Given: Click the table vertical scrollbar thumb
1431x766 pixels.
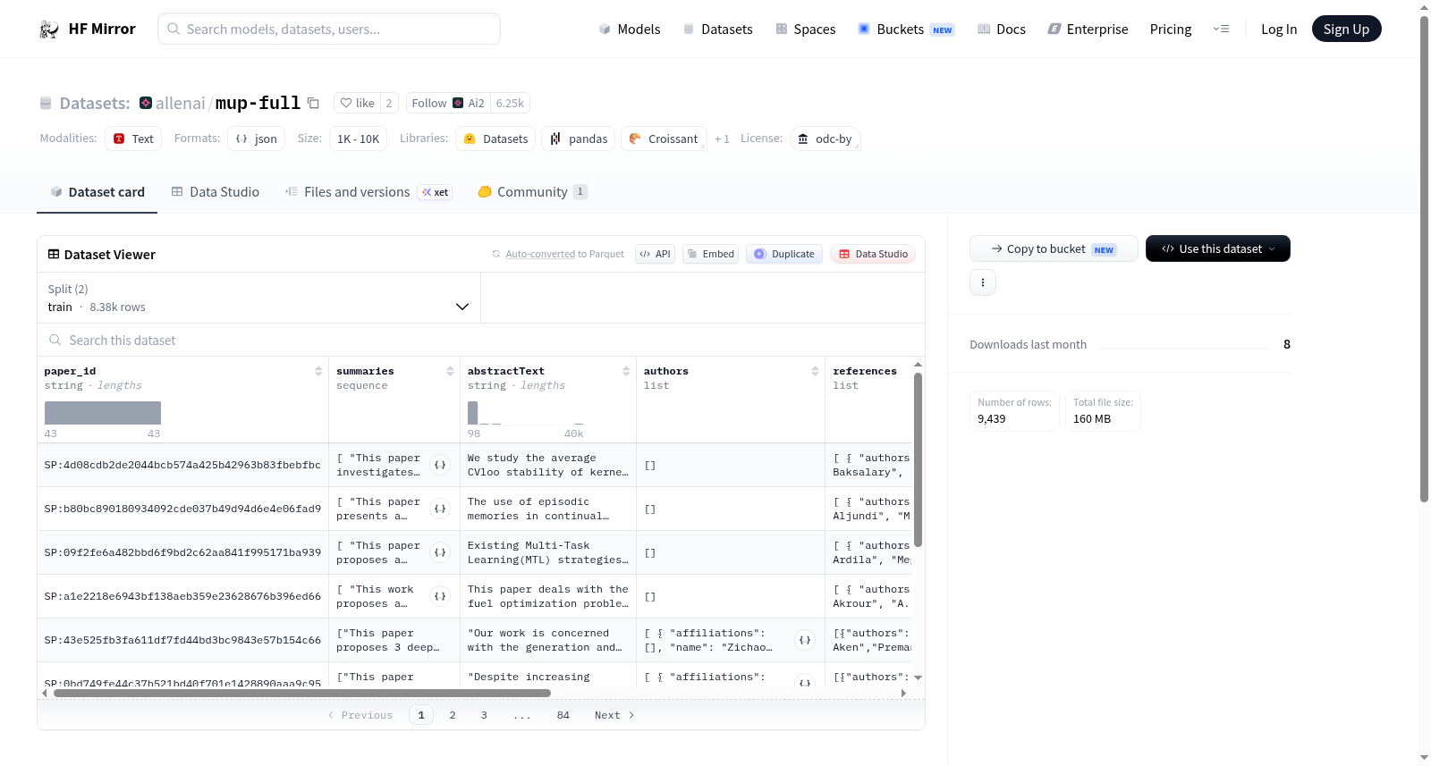Looking at the screenshot, I should coord(918,459).
